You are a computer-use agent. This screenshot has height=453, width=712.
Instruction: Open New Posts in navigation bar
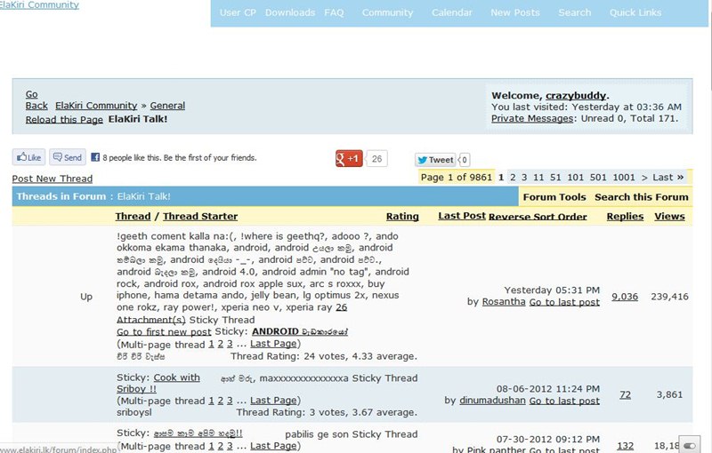pos(515,12)
